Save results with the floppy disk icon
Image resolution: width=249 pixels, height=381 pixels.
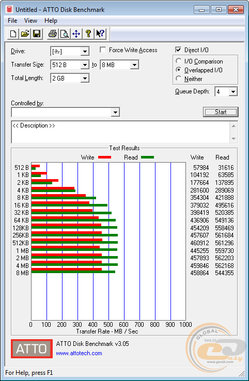point(37,34)
